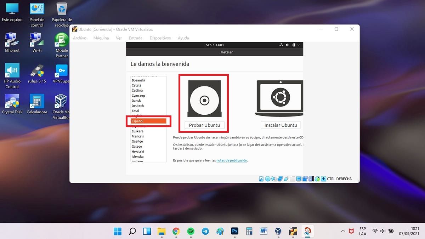
Task: Click the optical disc status icon
Action: [268, 179]
